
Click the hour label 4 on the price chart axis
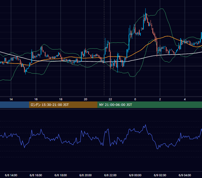[185, 99]
